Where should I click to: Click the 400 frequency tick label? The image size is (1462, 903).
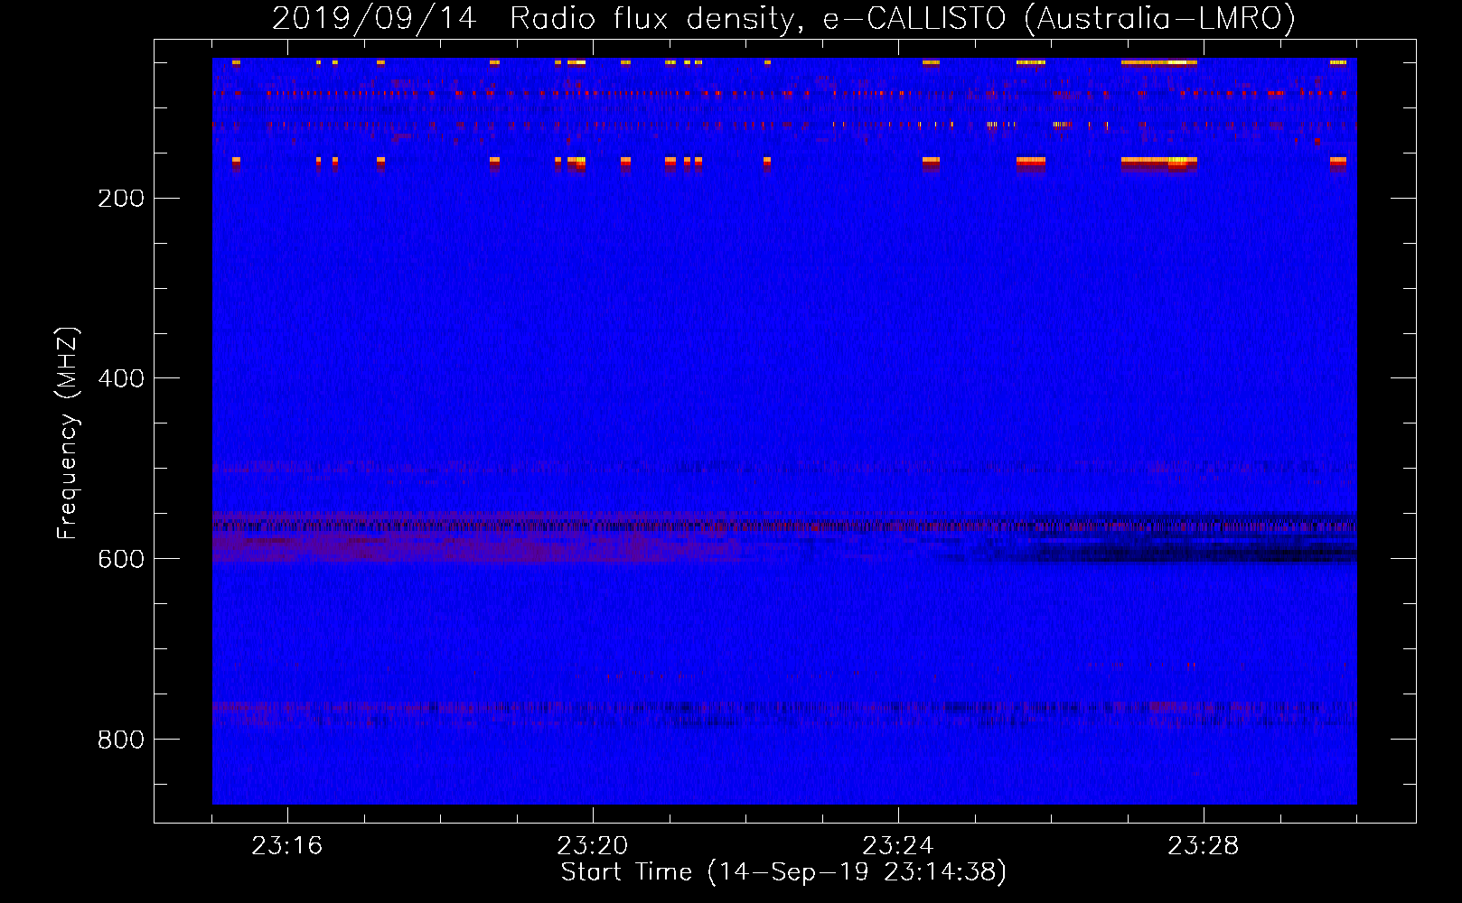click(121, 379)
